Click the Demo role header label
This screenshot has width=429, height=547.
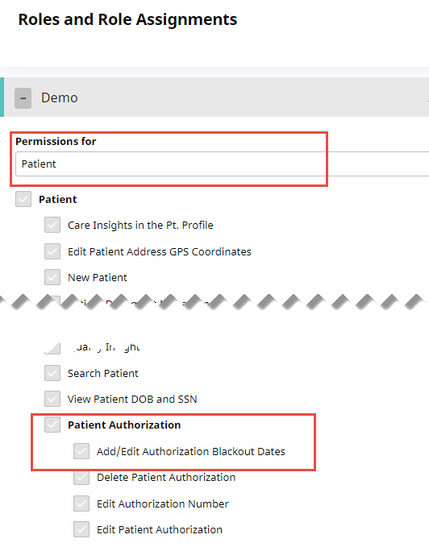(60, 97)
